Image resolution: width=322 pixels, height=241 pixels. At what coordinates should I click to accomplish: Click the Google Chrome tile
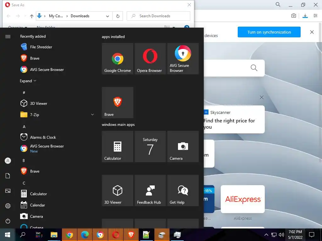click(118, 59)
